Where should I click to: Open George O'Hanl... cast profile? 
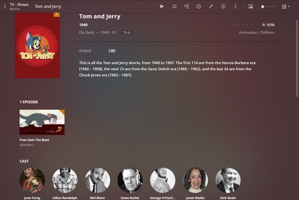[x=163, y=180]
